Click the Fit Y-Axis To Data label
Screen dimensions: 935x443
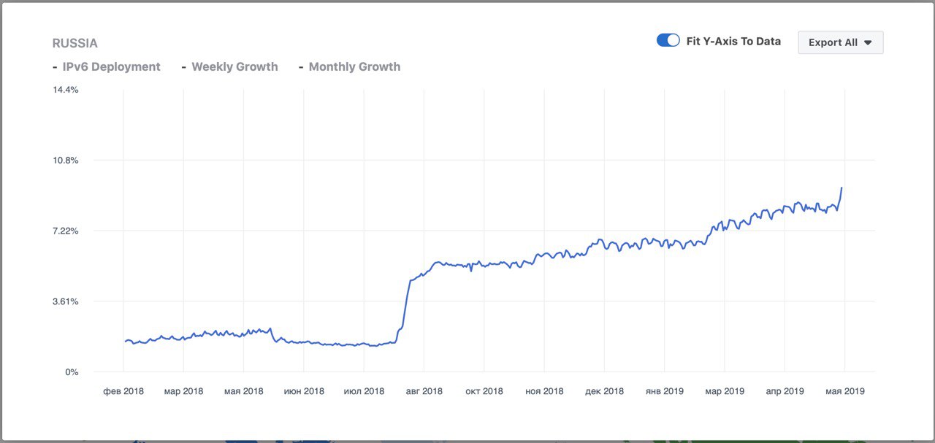click(733, 41)
